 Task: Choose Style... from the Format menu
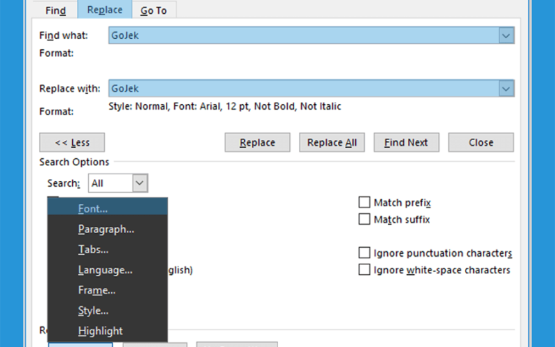pos(108,310)
